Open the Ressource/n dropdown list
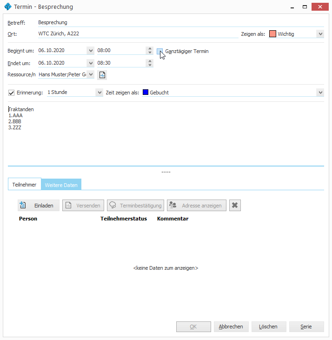Viewport: 332px width, 340px height. pyautogui.click(x=91, y=74)
